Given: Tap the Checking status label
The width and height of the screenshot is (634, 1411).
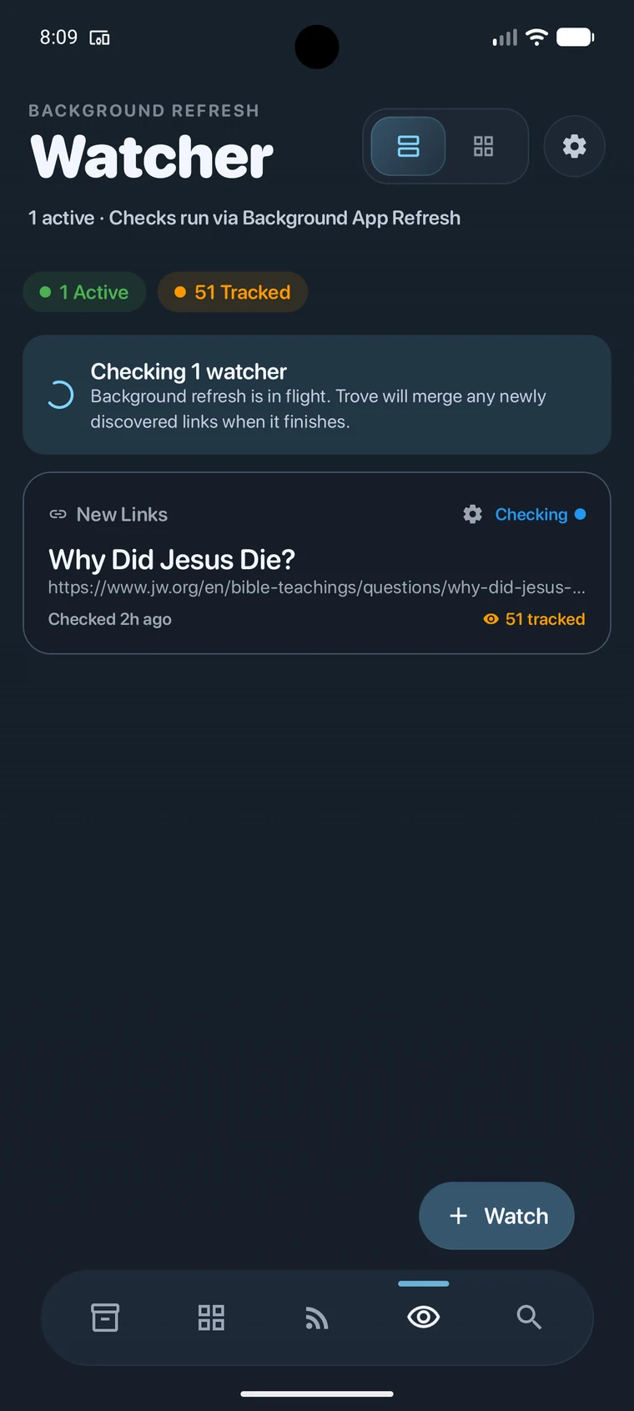Looking at the screenshot, I should click(x=531, y=514).
